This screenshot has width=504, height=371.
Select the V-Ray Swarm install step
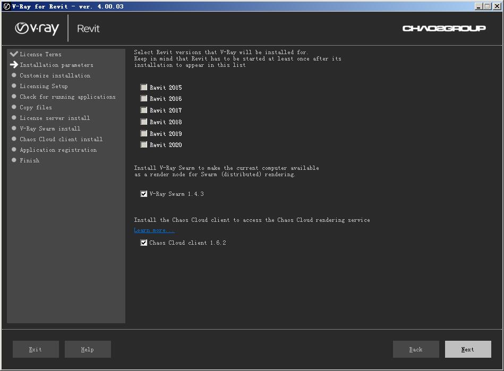pyautogui.click(x=50, y=128)
